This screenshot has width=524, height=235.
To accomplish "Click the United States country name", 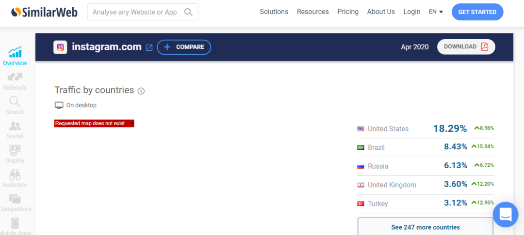I will [388, 129].
